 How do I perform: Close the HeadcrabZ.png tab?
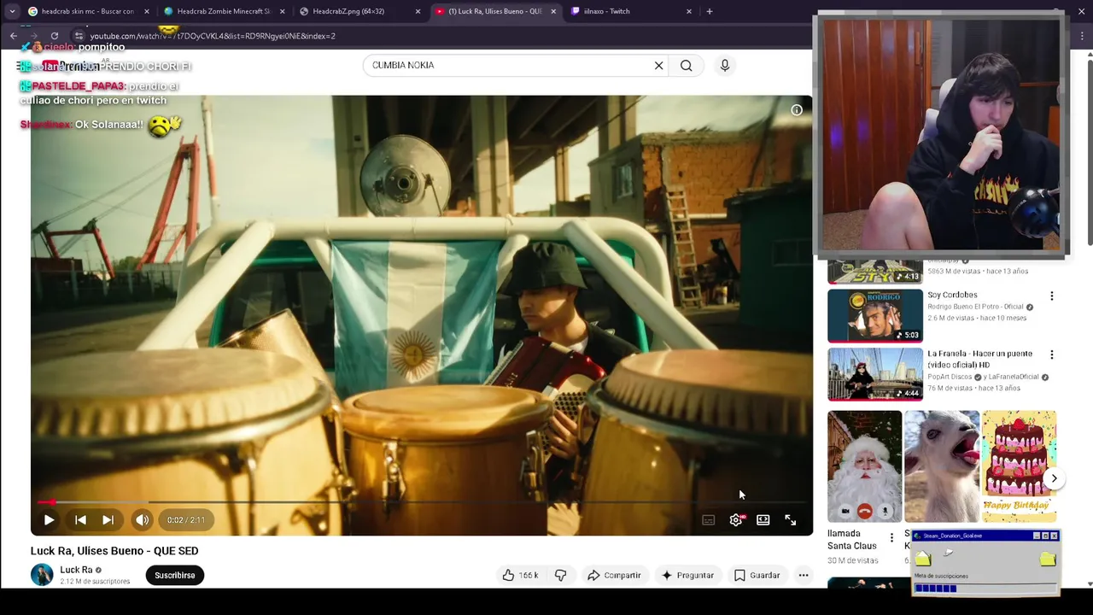(418, 11)
